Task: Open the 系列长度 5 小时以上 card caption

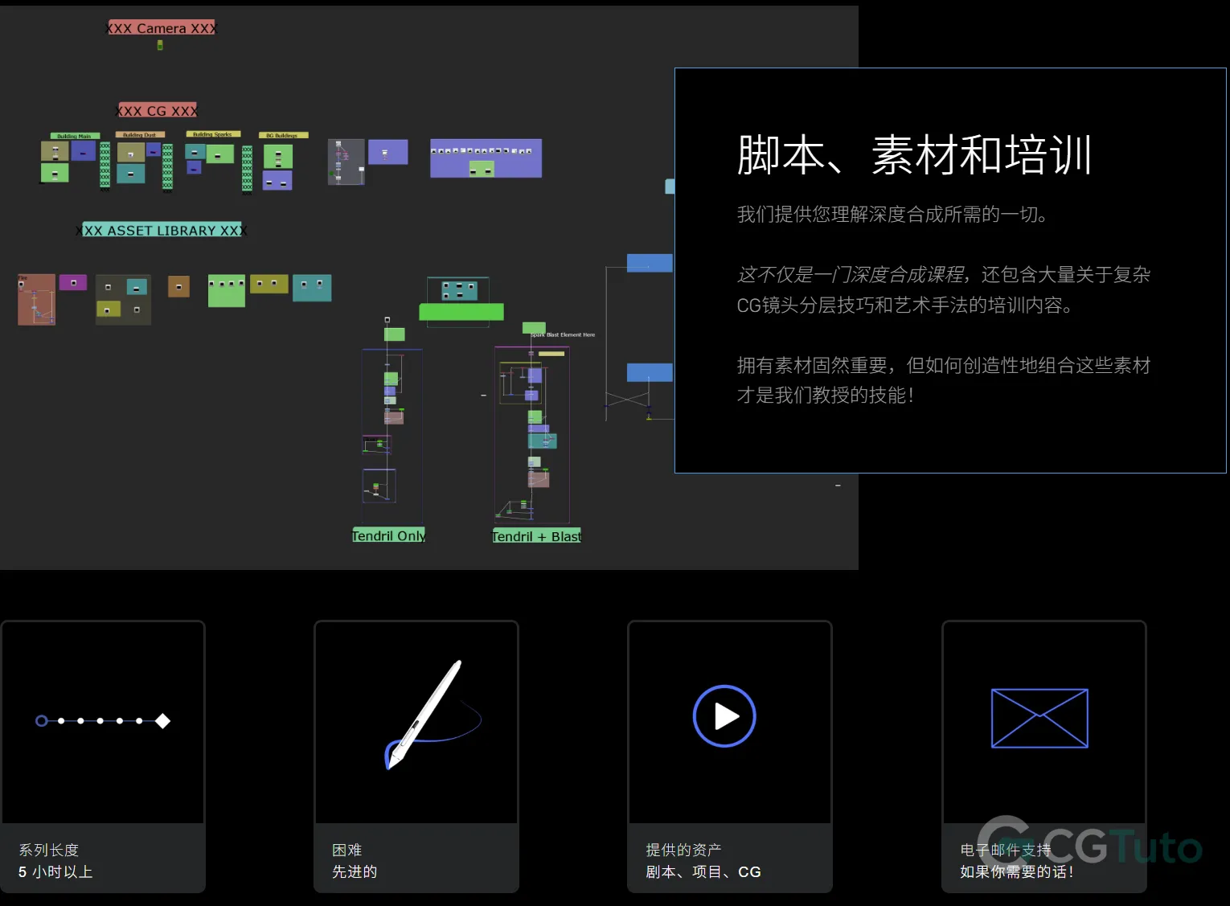Action: (103, 859)
